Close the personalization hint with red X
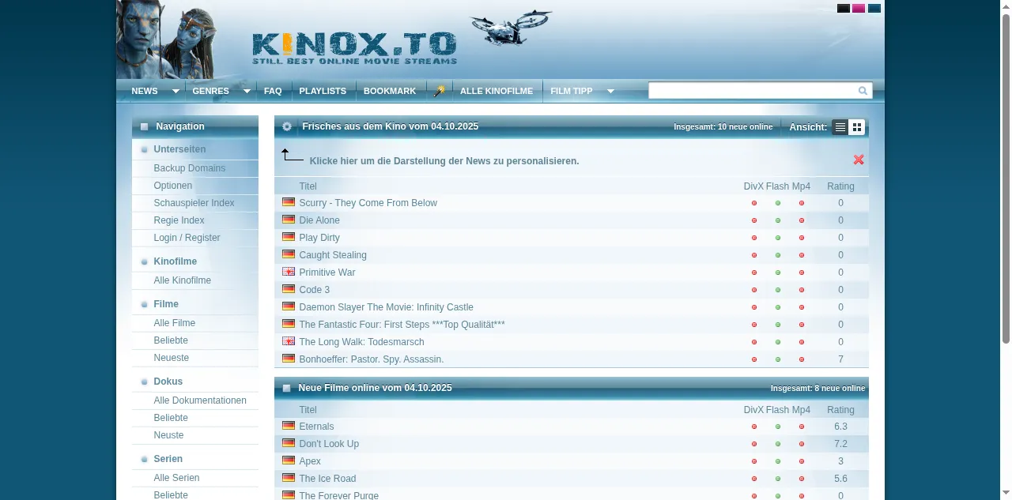 859,160
